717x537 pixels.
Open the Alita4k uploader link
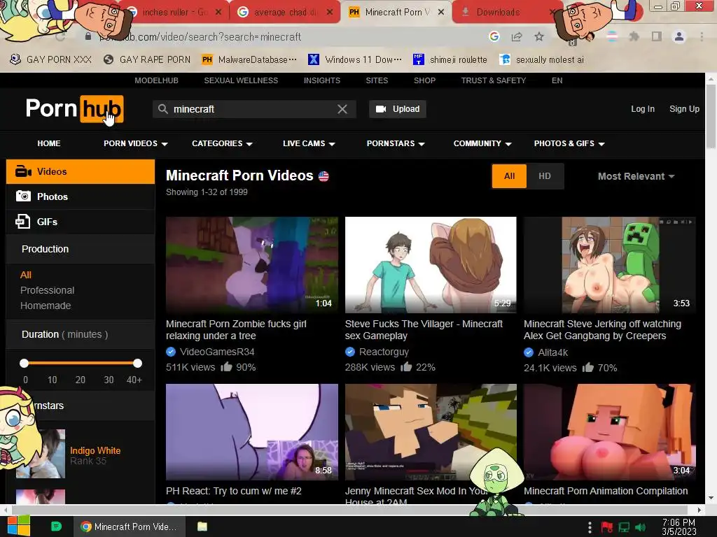click(x=553, y=352)
